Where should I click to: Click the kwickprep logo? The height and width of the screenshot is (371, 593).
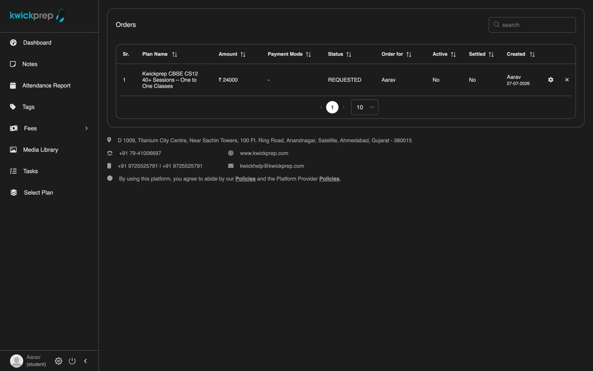(38, 16)
